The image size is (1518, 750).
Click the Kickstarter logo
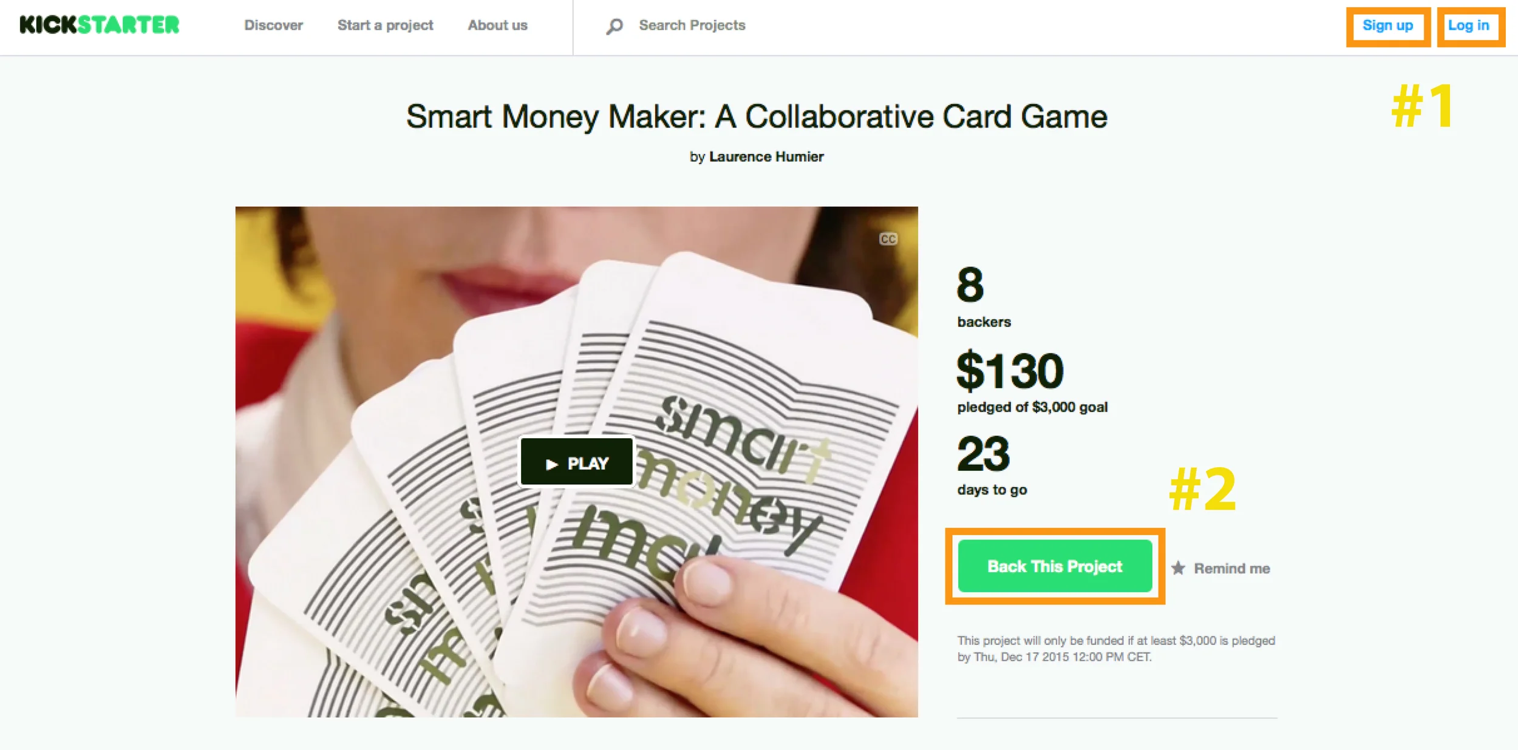[x=100, y=25]
